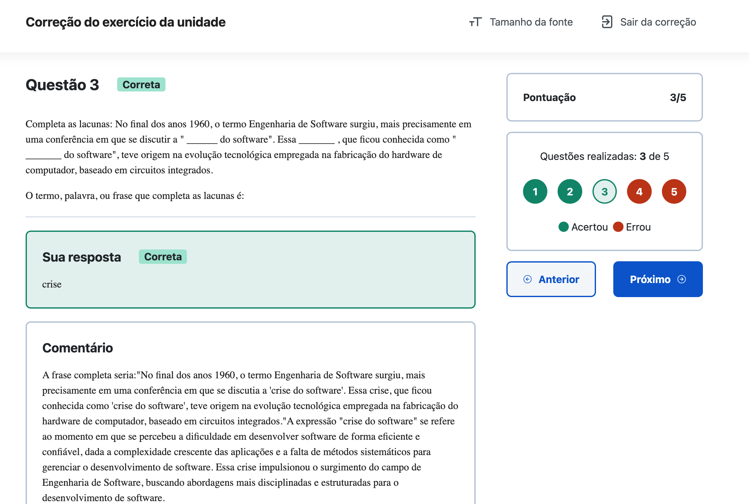Click the right arrow circle icon in Próximo
Image resolution: width=749 pixels, height=504 pixels.
click(681, 279)
